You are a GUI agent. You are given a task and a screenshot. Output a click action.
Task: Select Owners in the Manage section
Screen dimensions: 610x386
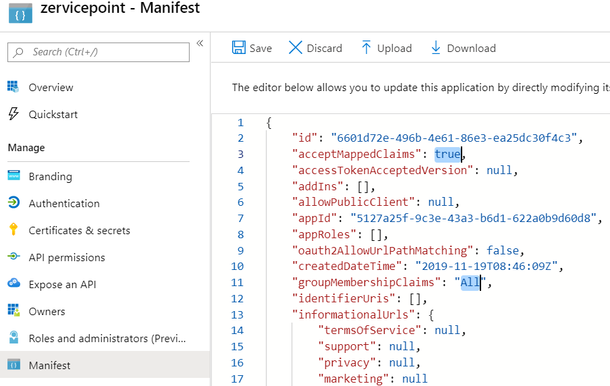pyautogui.click(x=47, y=311)
